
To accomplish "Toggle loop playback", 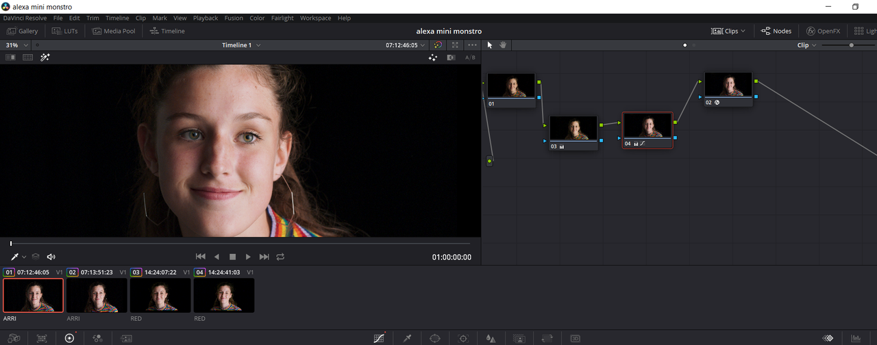I will (x=280, y=257).
